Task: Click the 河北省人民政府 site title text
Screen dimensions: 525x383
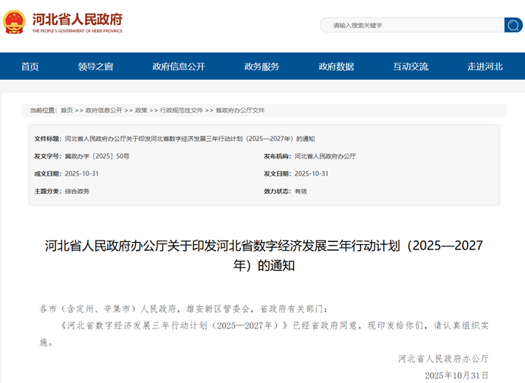Action: coord(78,20)
